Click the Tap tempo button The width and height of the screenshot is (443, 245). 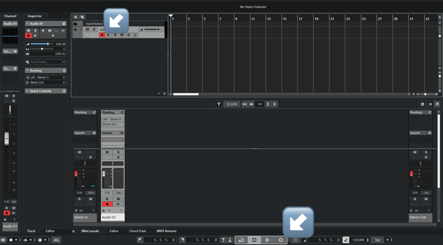point(377,240)
